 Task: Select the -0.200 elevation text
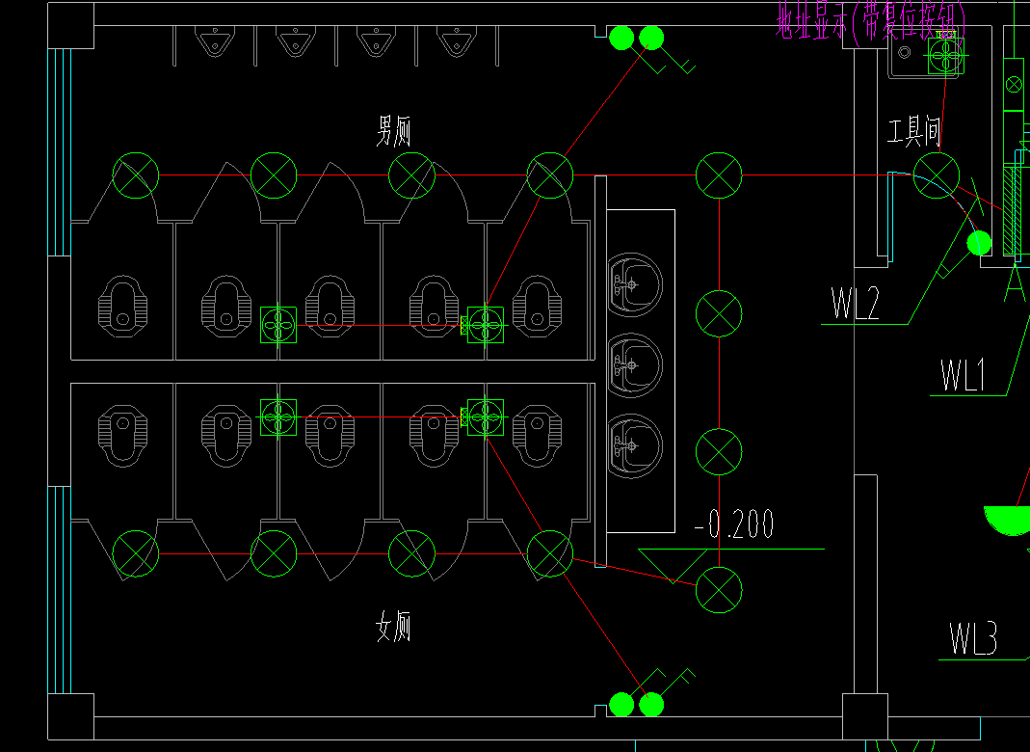coord(734,524)
